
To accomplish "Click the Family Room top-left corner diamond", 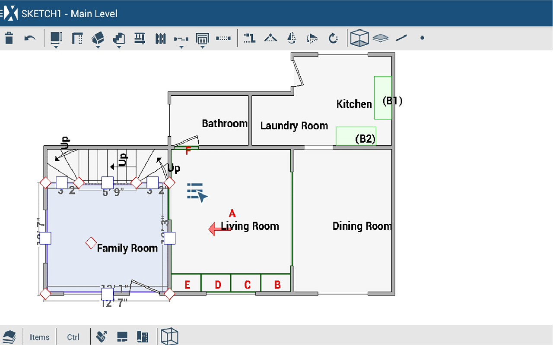I will pos(45,183).
